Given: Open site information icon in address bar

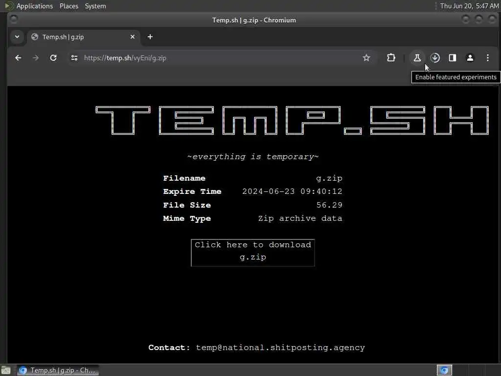Looking at the screenshot, I should [74, 58].
